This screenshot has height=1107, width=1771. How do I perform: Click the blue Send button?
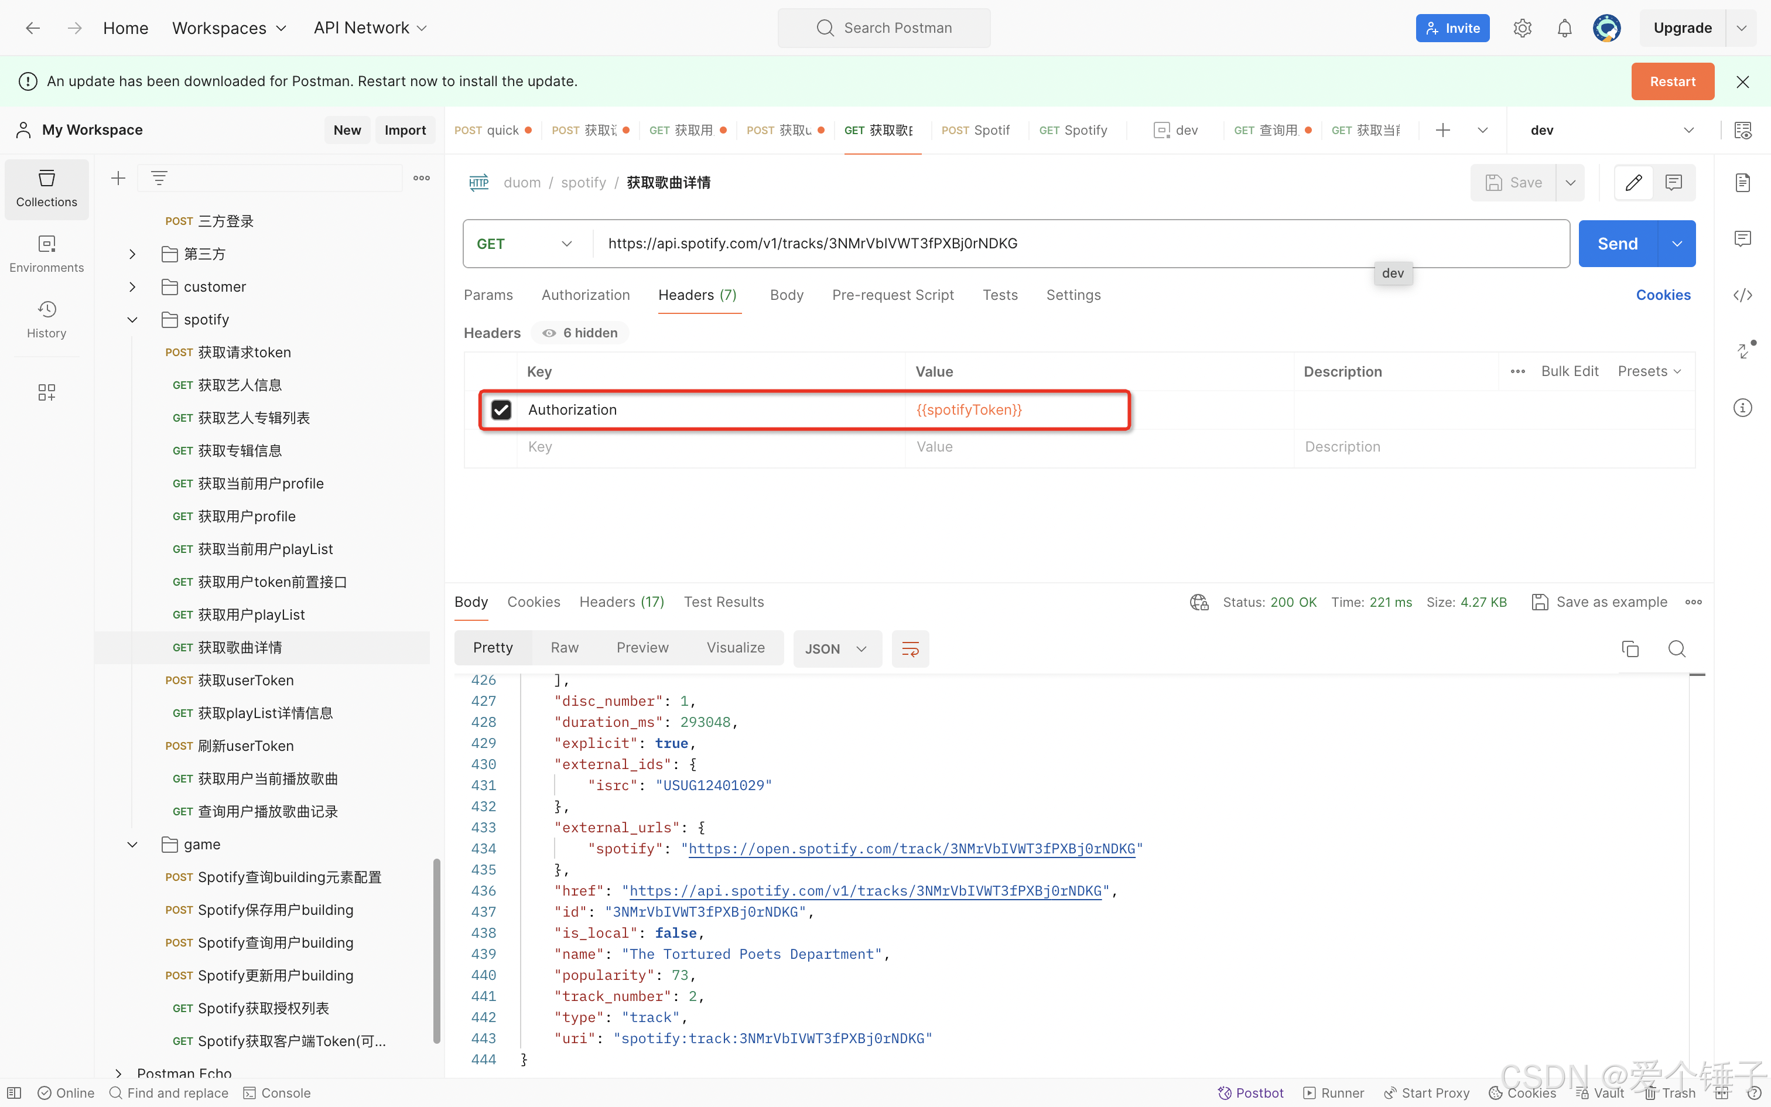(1616, 244)
